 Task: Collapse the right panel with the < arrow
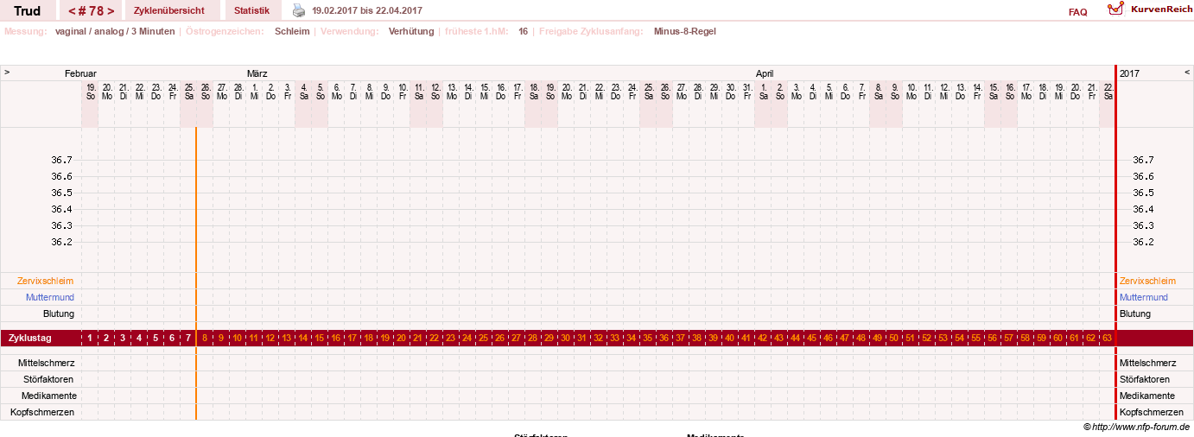point(1187,73)
